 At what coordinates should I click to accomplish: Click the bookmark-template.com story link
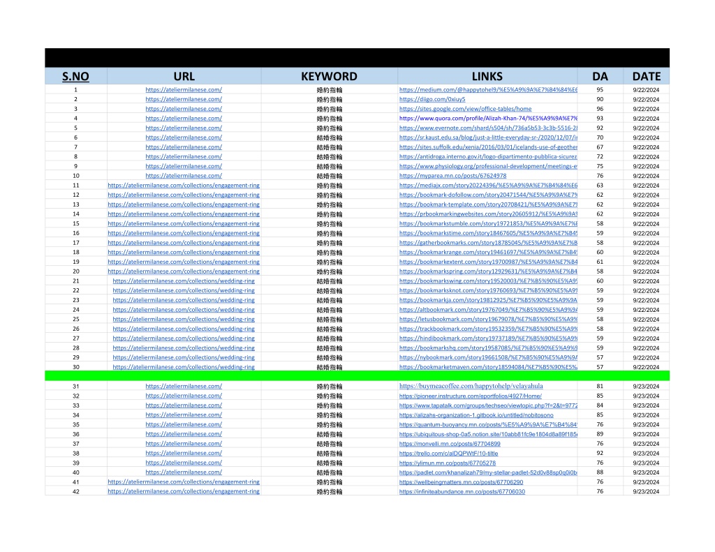[x=488, y=204]
